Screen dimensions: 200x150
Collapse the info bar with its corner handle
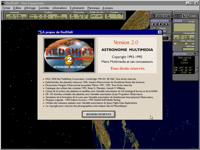(x=2, y=12)
